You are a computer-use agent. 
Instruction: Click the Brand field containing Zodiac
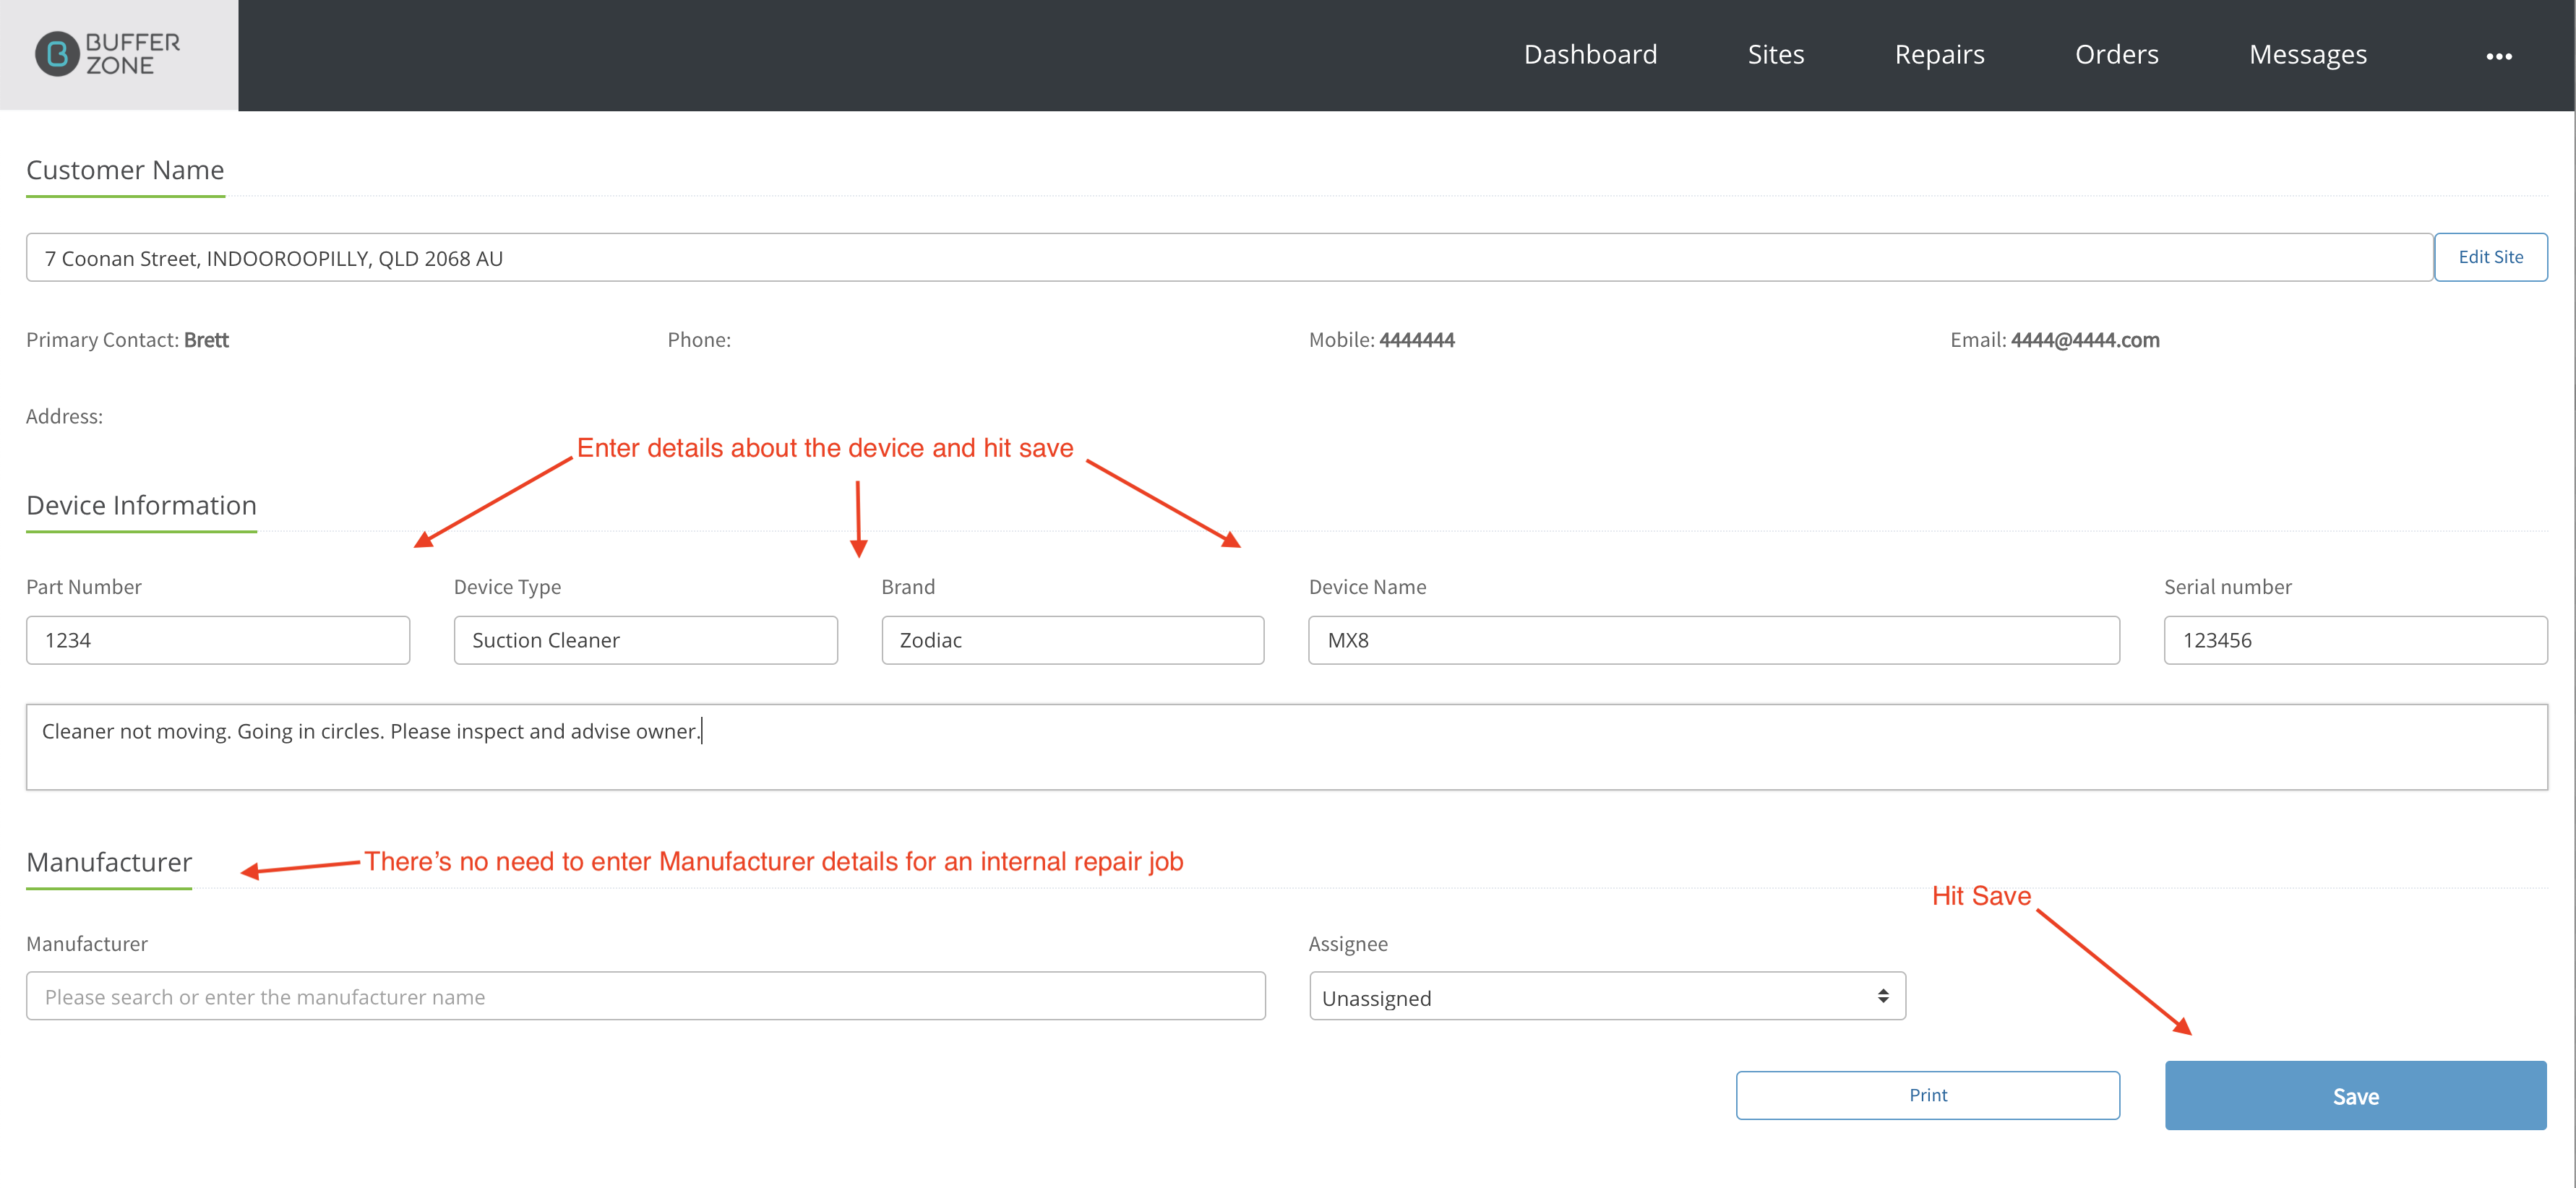point(1072,640)
